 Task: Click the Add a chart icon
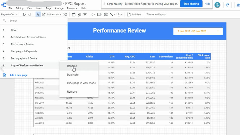click(44, 14)
